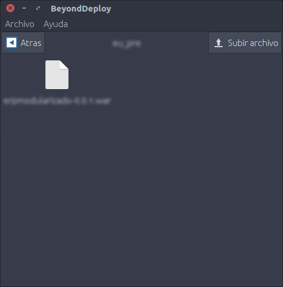
Task: Click the upload arrow icon
Action: click(x=219, y=43)
